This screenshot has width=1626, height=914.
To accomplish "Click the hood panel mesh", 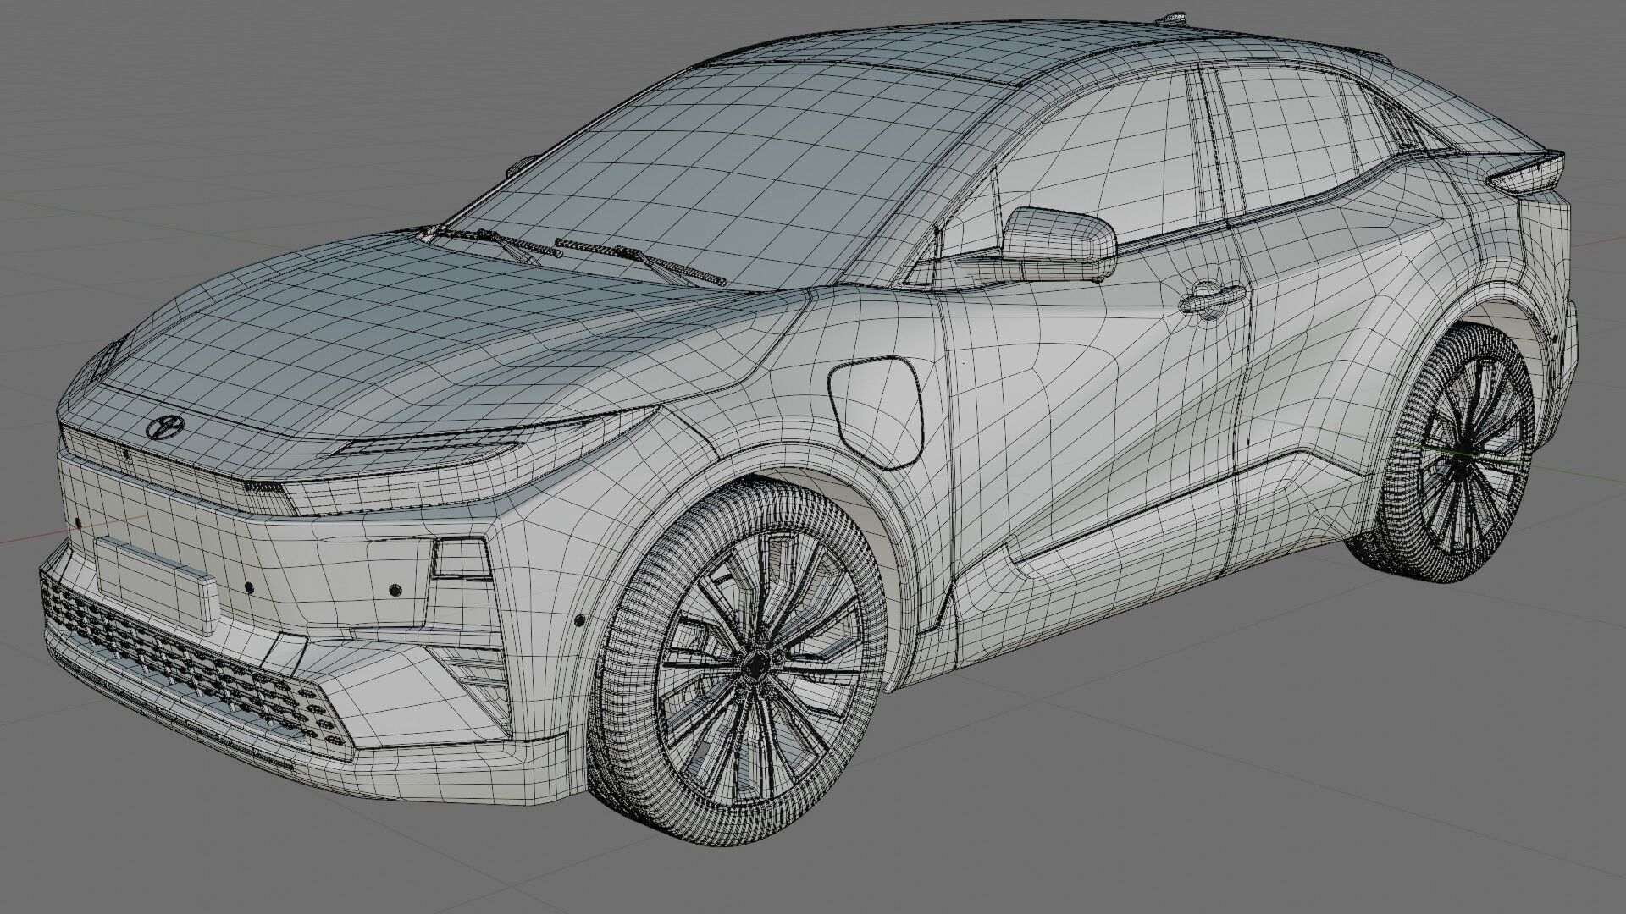I will point(423,330).
